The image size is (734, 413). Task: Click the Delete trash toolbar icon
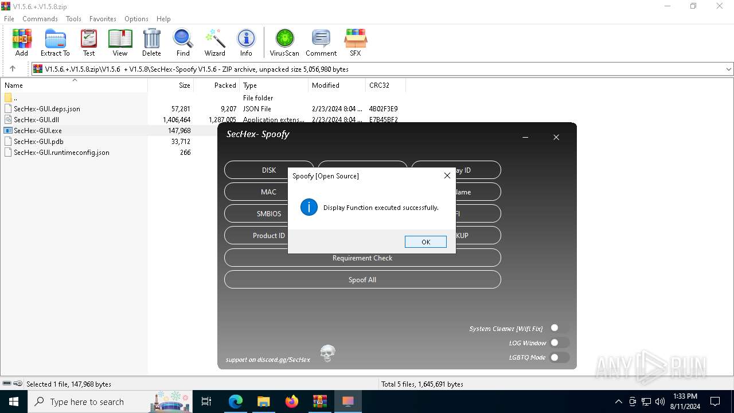click(151, 43)
